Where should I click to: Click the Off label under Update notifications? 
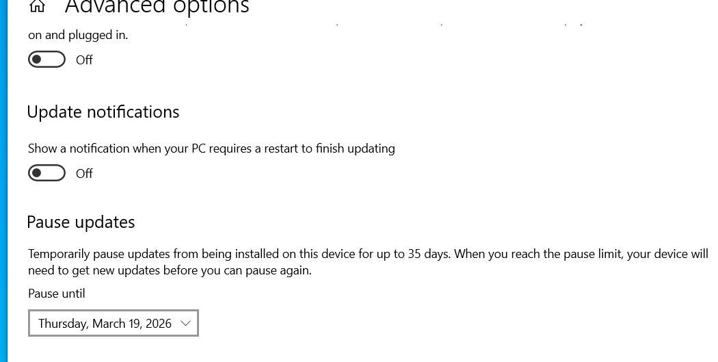click(84, 174)
